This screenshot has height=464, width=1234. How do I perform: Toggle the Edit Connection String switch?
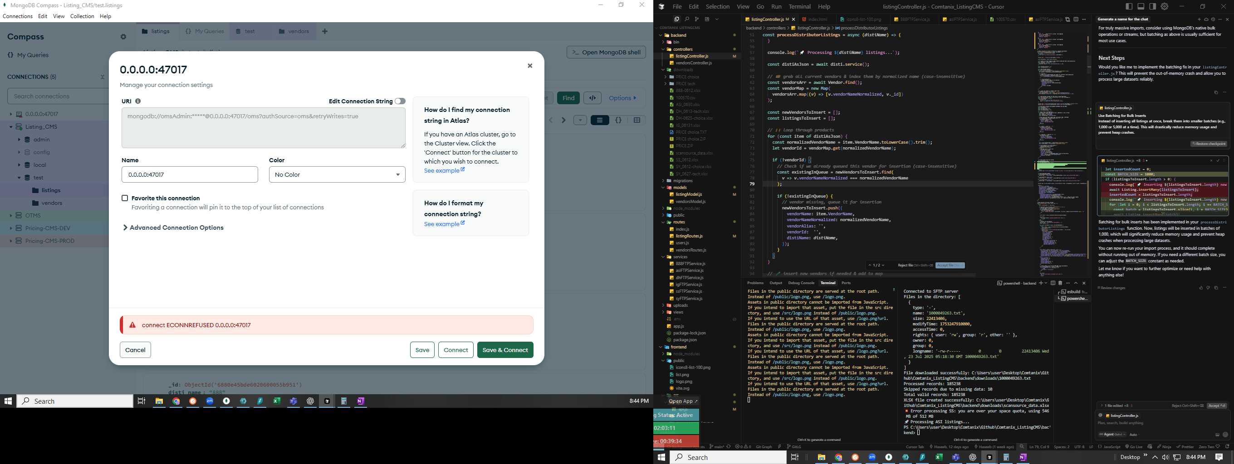tap(400, 101)
